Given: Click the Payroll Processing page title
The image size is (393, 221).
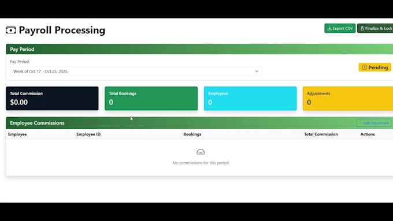Looking at the screenshot, I should pyautogui.click(x=62, y=30).
